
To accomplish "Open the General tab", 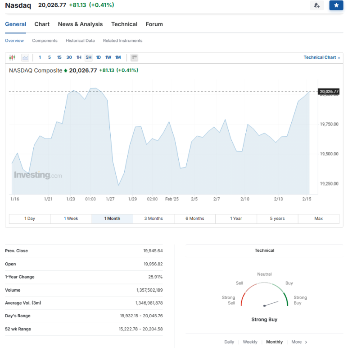I will [x=16, y=24].
